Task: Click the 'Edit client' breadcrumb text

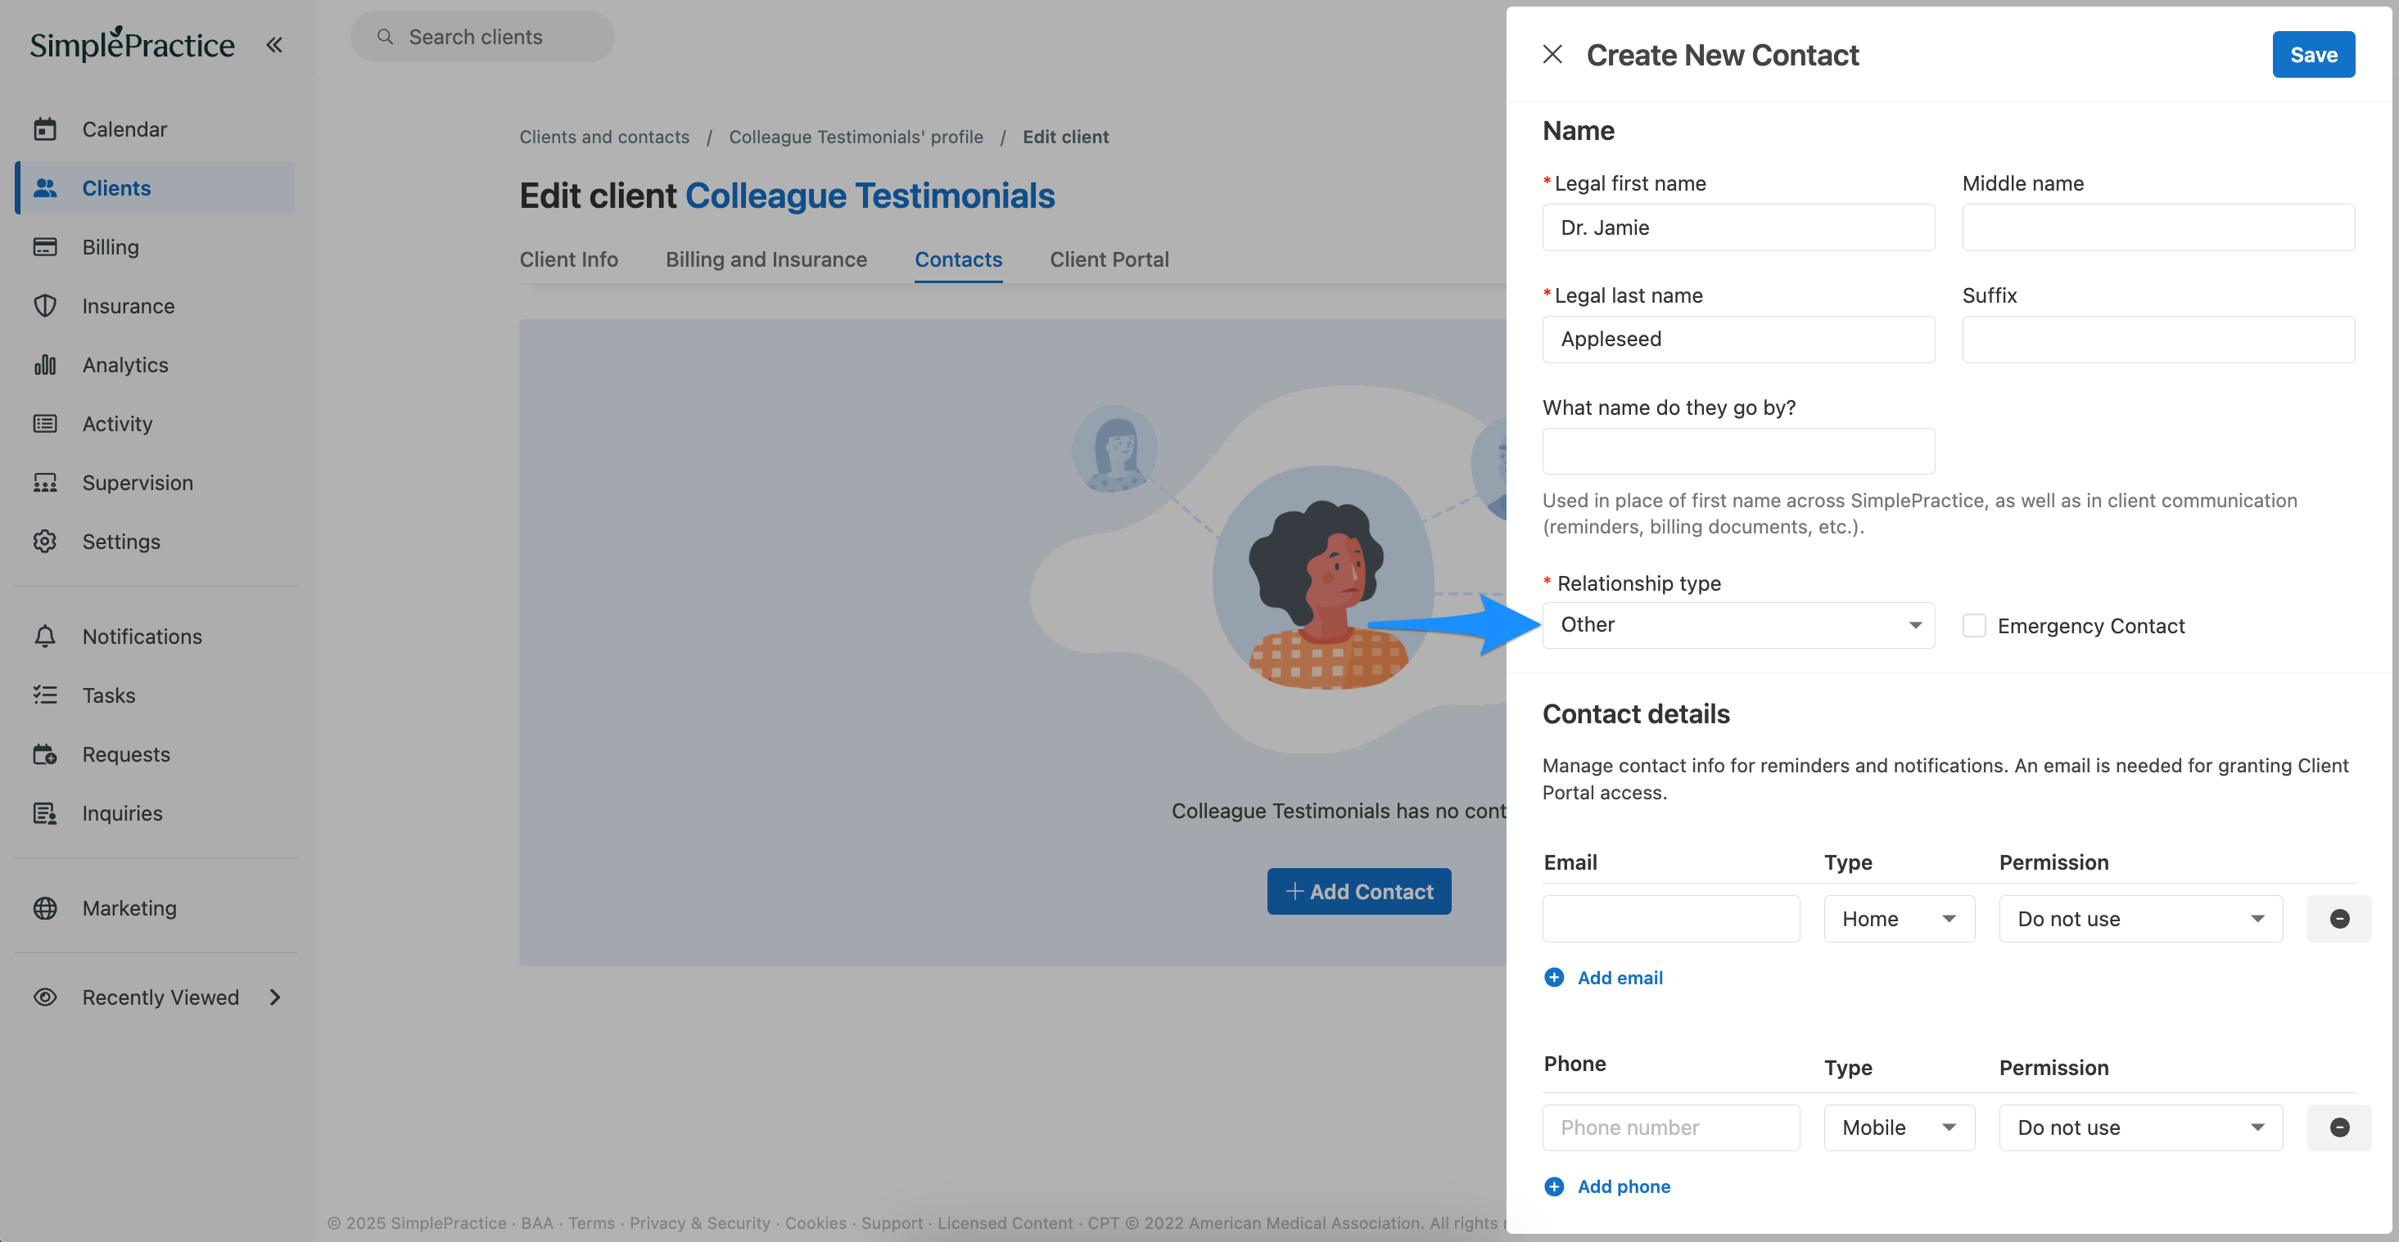Action: click(x=1065, y=137)
